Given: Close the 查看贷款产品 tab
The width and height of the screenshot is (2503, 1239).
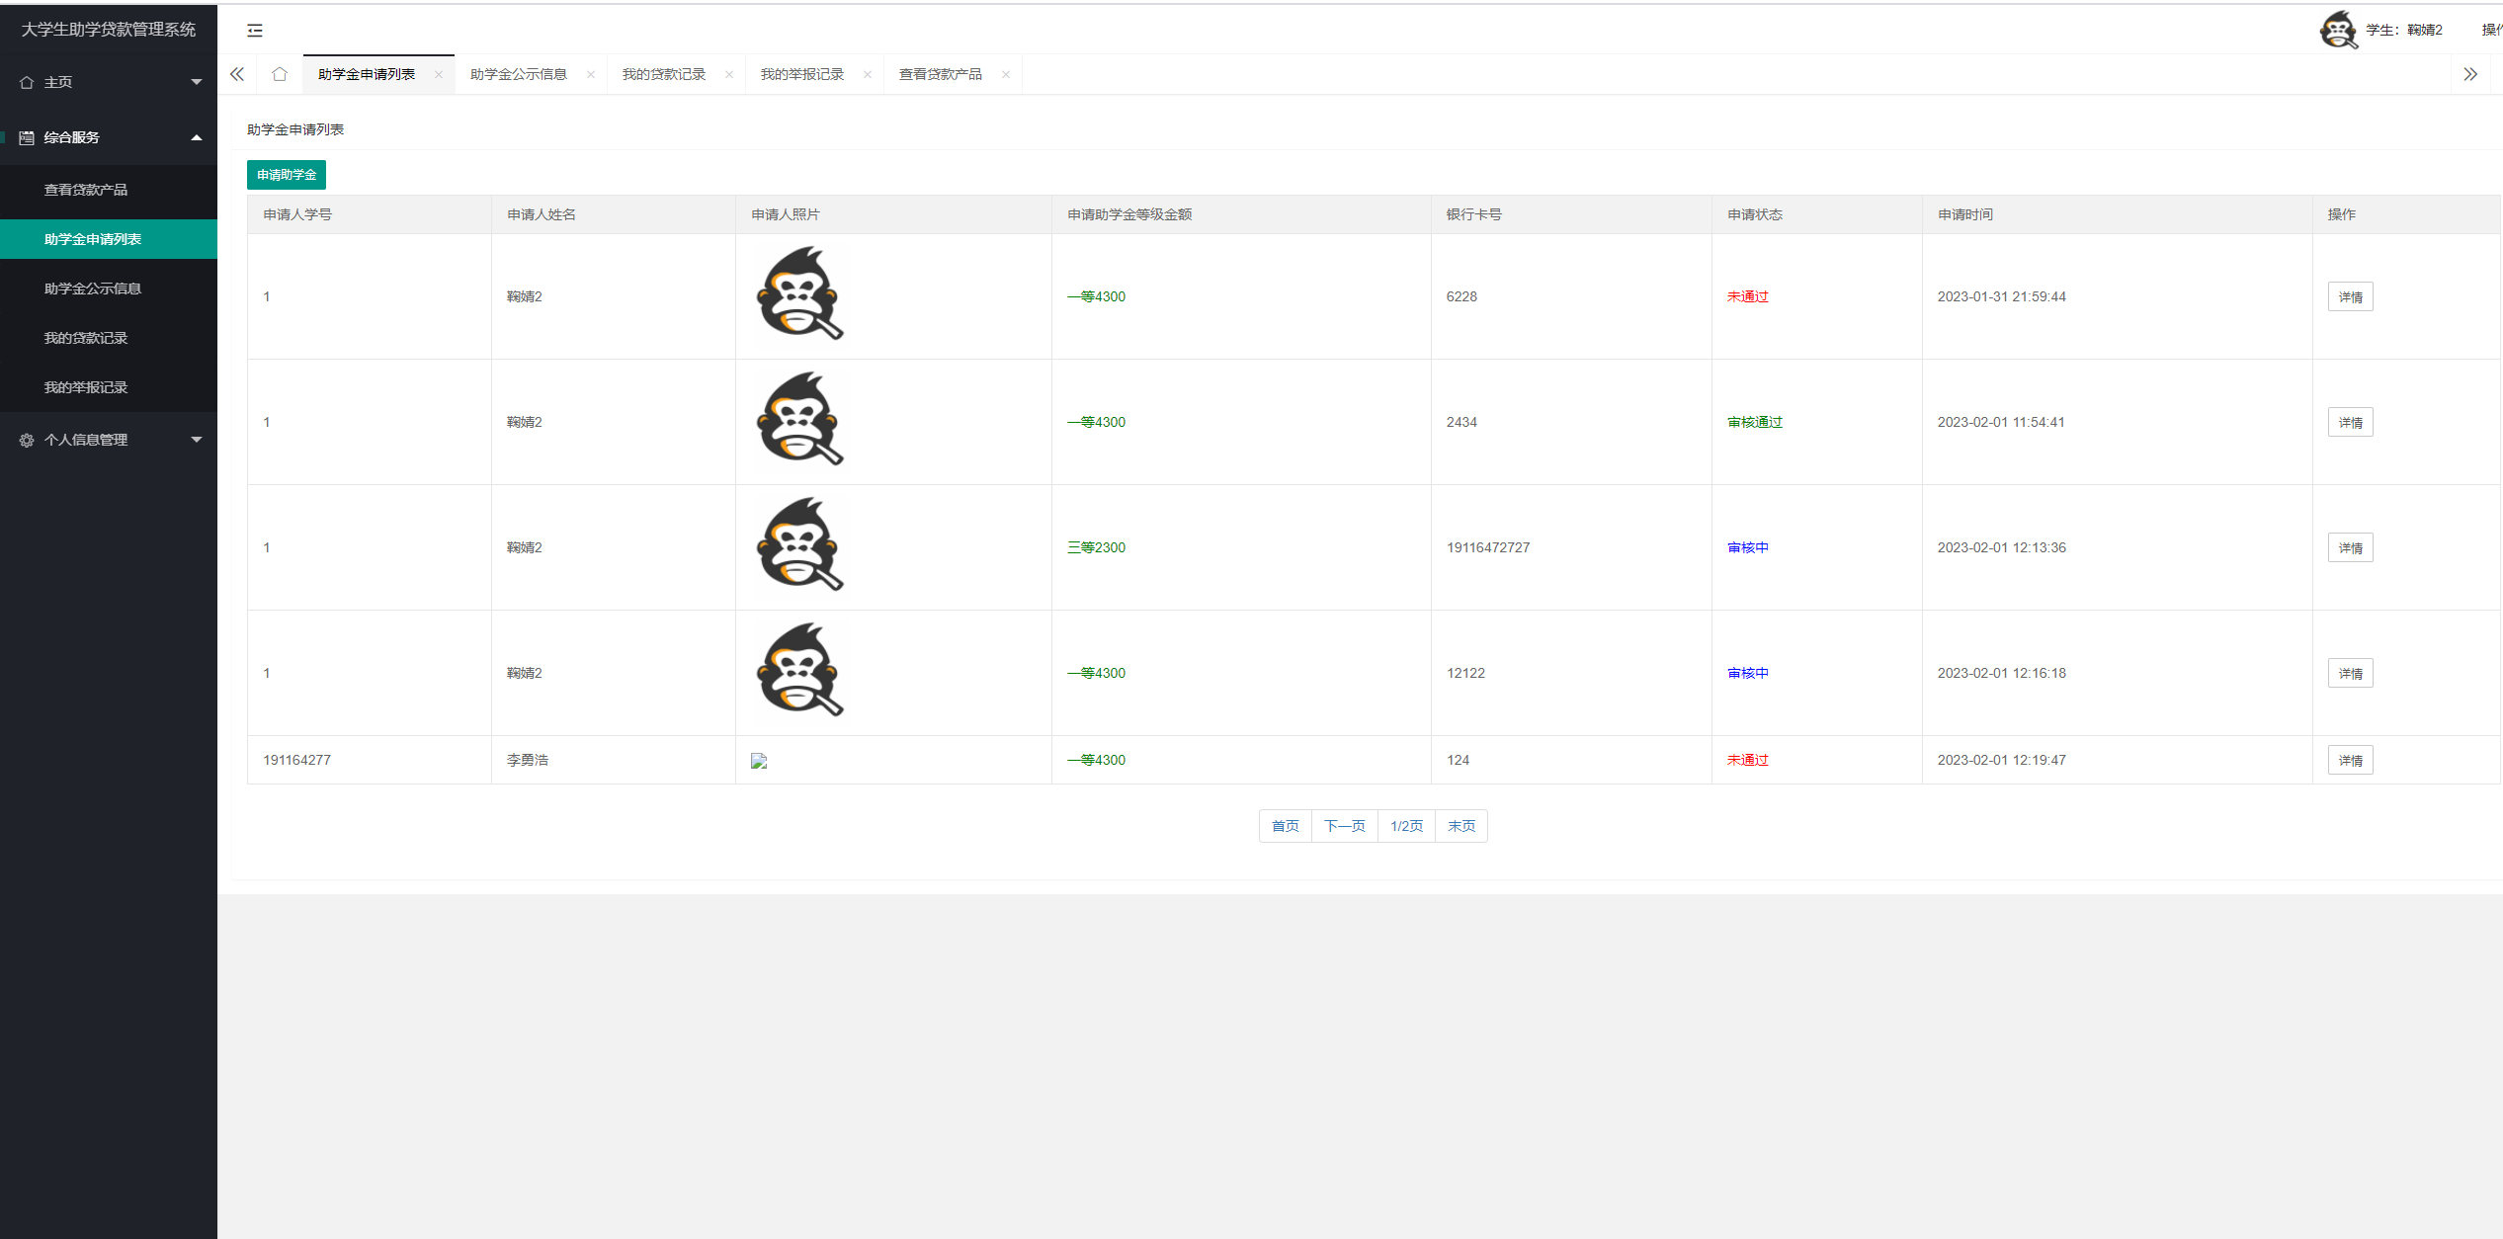Looking at the screenshot, I should [1006, 75].
